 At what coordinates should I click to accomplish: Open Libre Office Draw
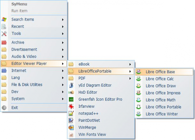click(161, 86)
